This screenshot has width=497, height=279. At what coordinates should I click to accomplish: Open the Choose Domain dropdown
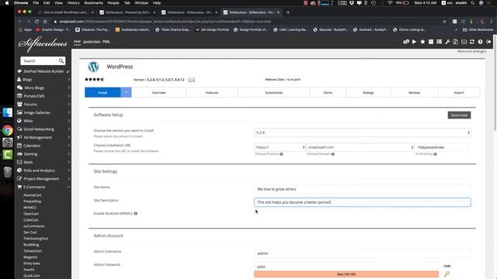click(360, 147)
